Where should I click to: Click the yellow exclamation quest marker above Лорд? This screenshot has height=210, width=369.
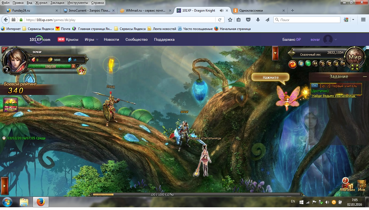click(x=111, y=65)
